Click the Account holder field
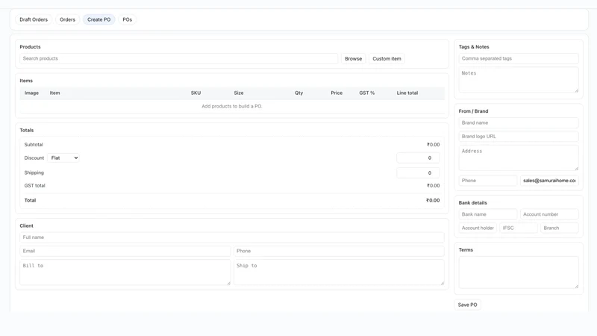Viewport: 597px width, 336px height. [478, 228]
